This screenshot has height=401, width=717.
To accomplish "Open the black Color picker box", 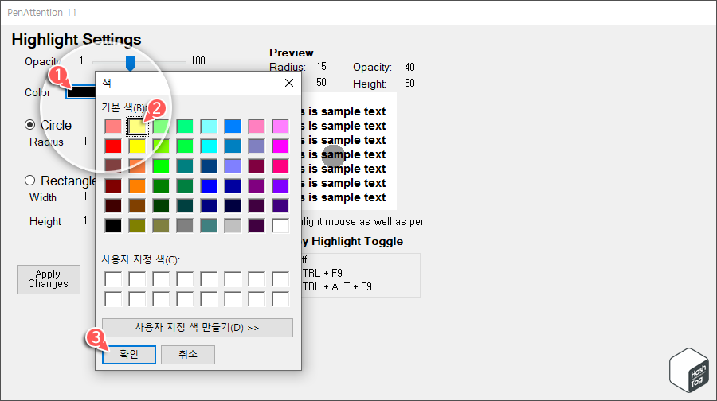I will [80, 91].
